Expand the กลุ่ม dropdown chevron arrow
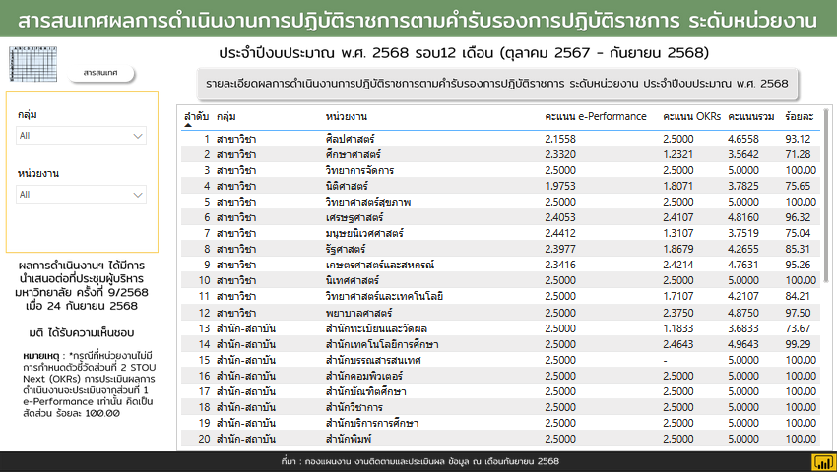Screen dimensions: 837x473 click(x=137, y=135)
